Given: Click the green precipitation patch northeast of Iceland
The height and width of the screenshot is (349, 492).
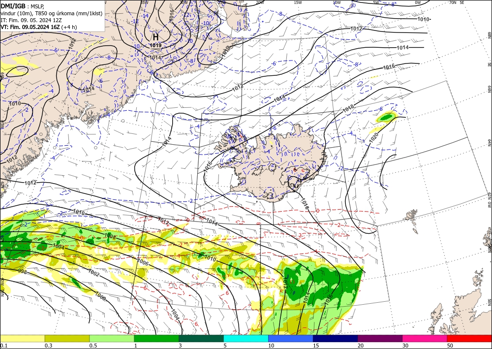Looking at the screenshot, I should 386,117.
